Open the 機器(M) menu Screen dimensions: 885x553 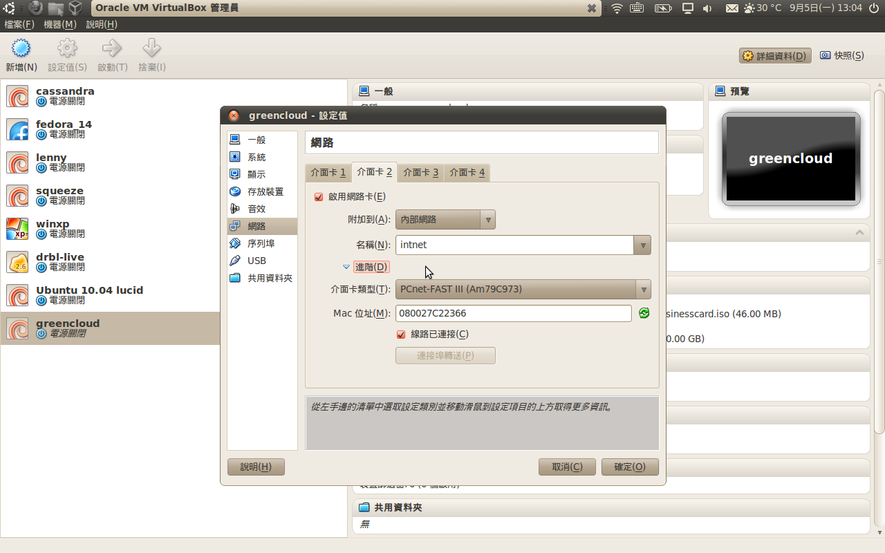coord(60,24)
